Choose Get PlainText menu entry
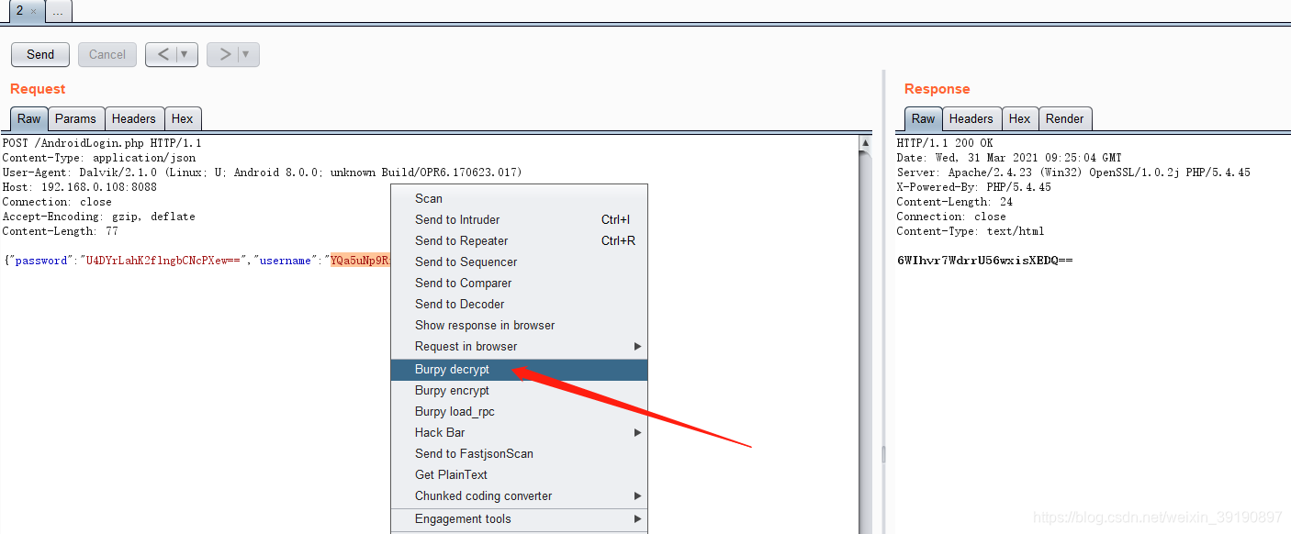The width and height of the screenshot is (1291, 534). 519,474
